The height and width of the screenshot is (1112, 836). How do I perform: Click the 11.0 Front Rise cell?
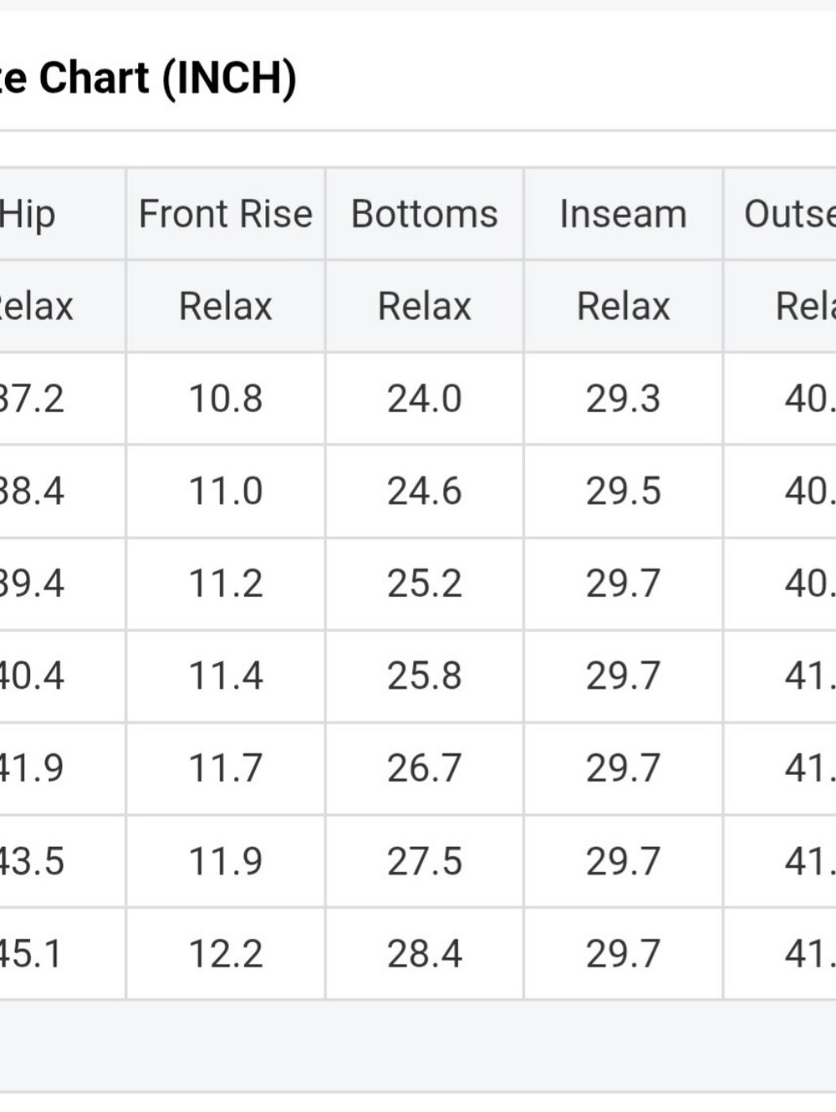tap(226, 491)
